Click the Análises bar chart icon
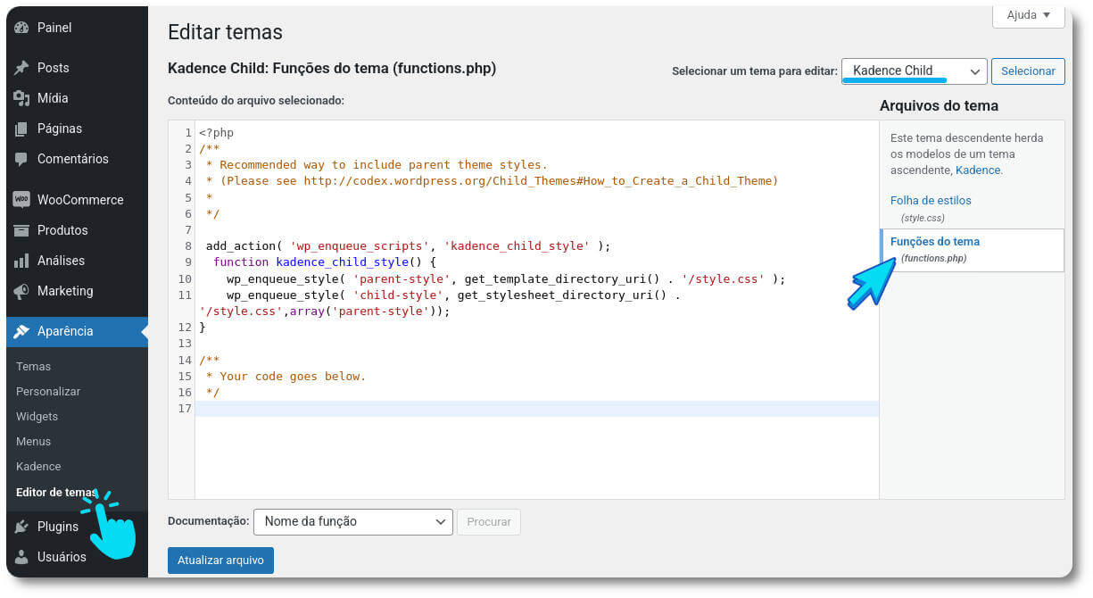Screen dimensions: 1093x598 [x=21, y=261]
